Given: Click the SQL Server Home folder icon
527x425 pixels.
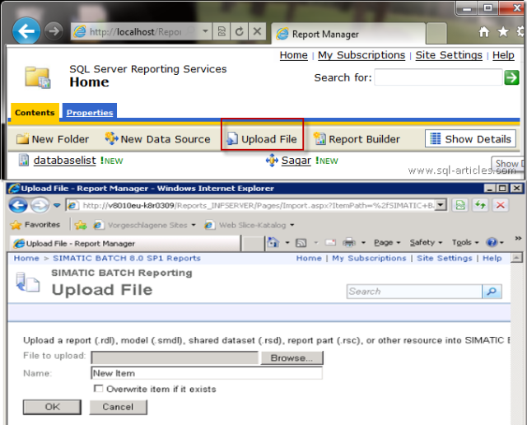Looking at the screenshot, I should coord(38,77).
